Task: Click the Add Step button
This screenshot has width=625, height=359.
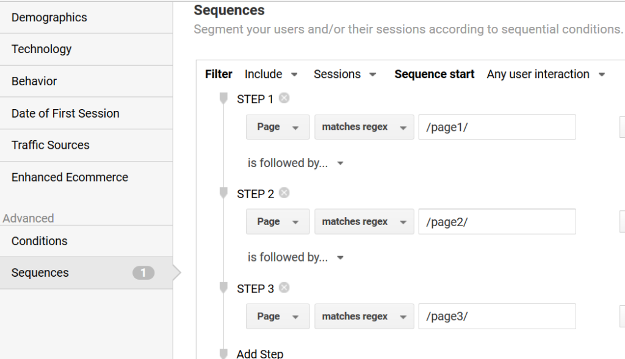Action: (x=260, y=354)
